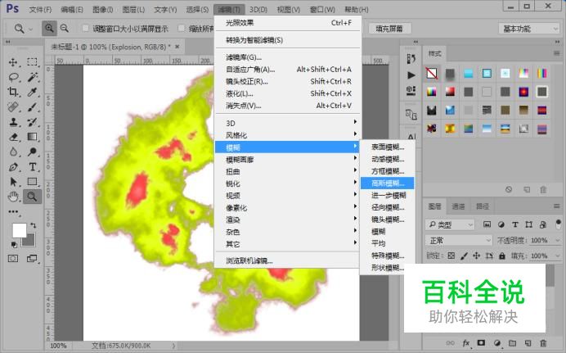
Task: Select the Eraser tool
Action: [13, 137]
